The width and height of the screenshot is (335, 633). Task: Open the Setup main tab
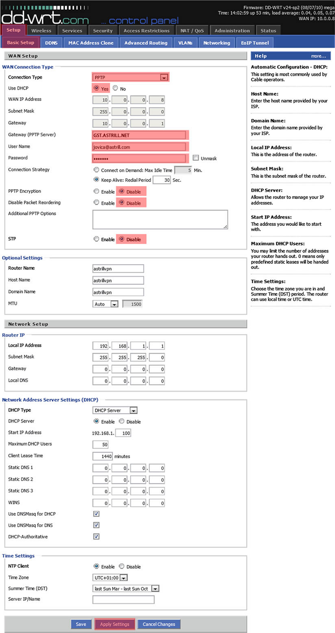click(13, 30)
